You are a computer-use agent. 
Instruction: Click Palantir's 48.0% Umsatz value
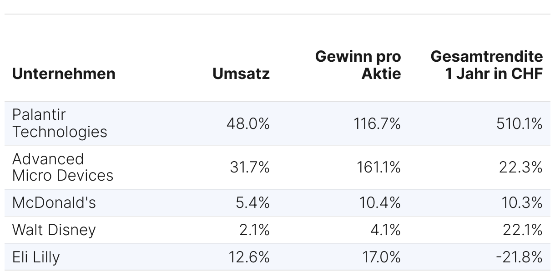pos(248,123)
